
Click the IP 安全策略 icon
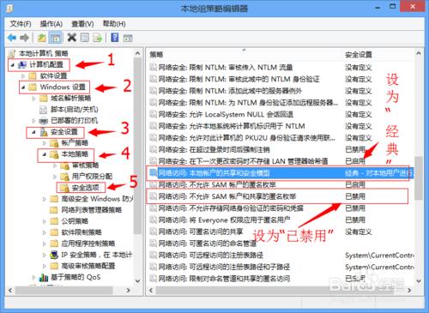click(x=54, y=255)
